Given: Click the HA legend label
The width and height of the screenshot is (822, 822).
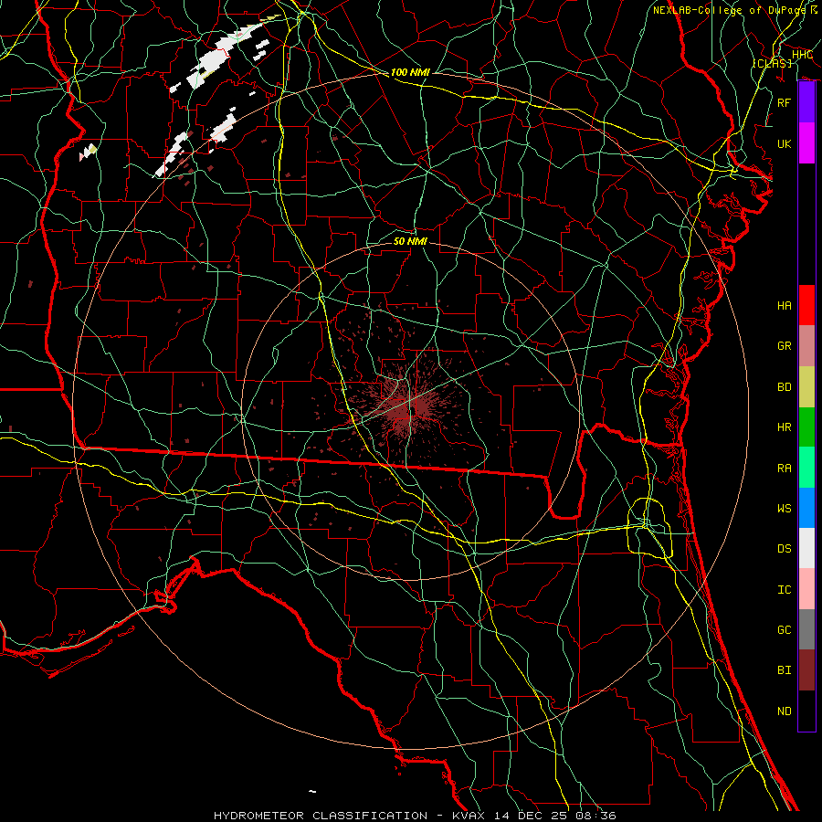Looking at the screenshot, I should click(x=785, y=305).
